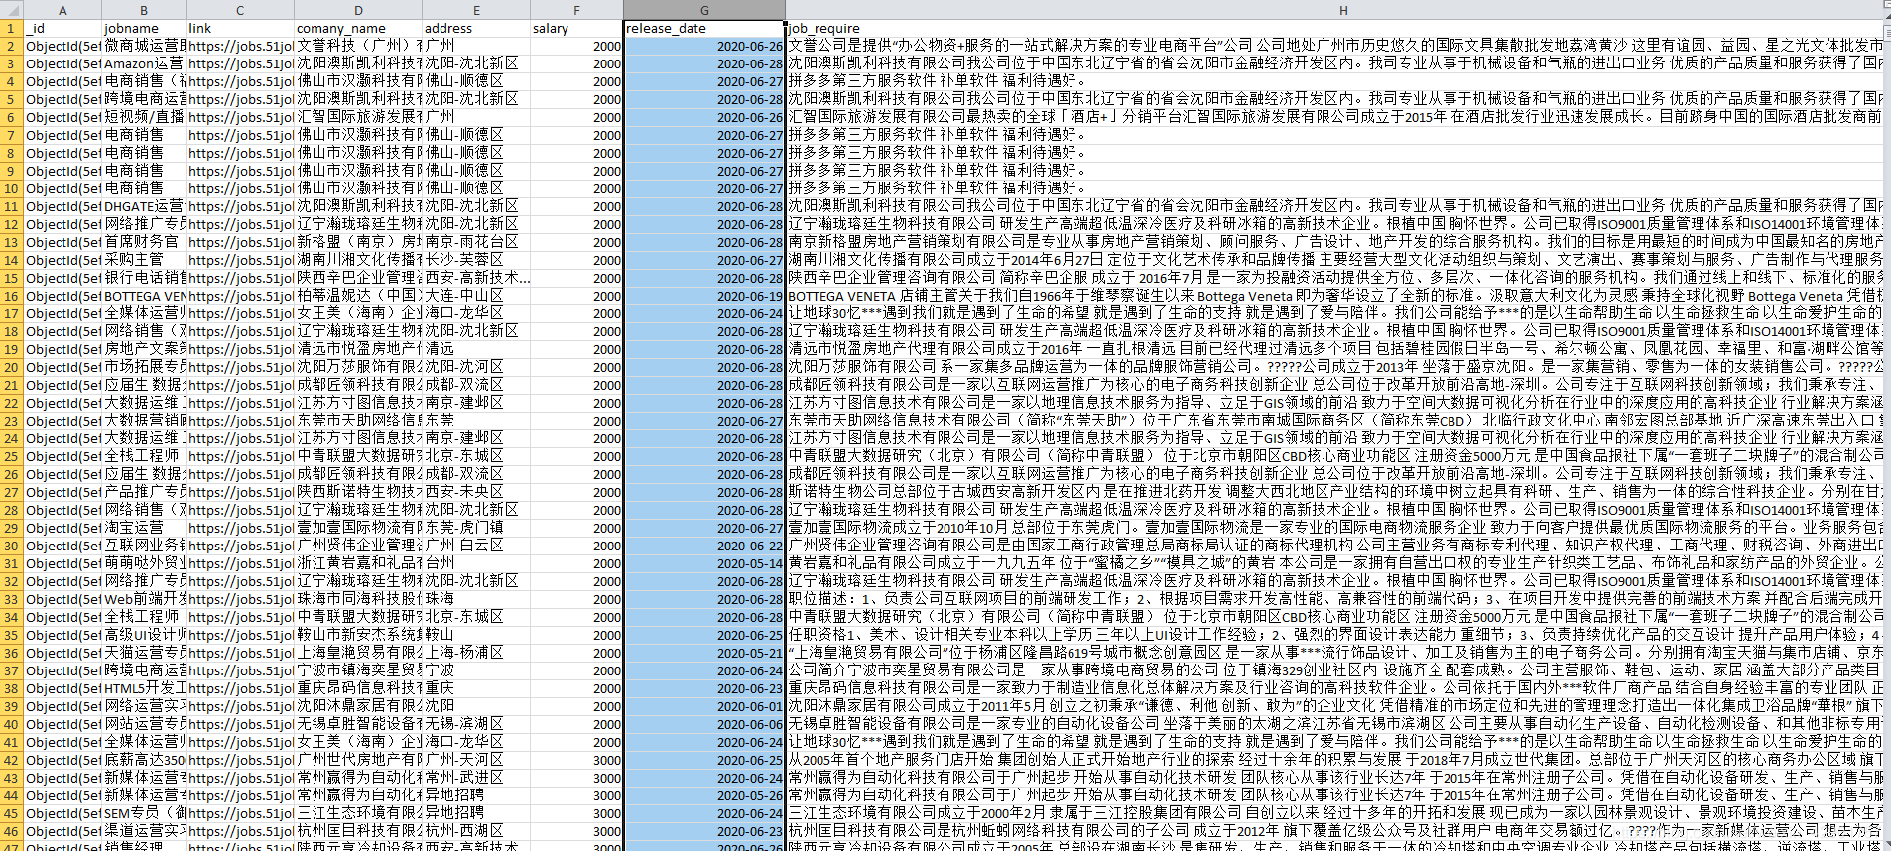This screenshot has height=851, width=1891.
Task: Select the BOTTEGA VEN jobname cell
Action: pyautogui.click(x=144, y=296)
